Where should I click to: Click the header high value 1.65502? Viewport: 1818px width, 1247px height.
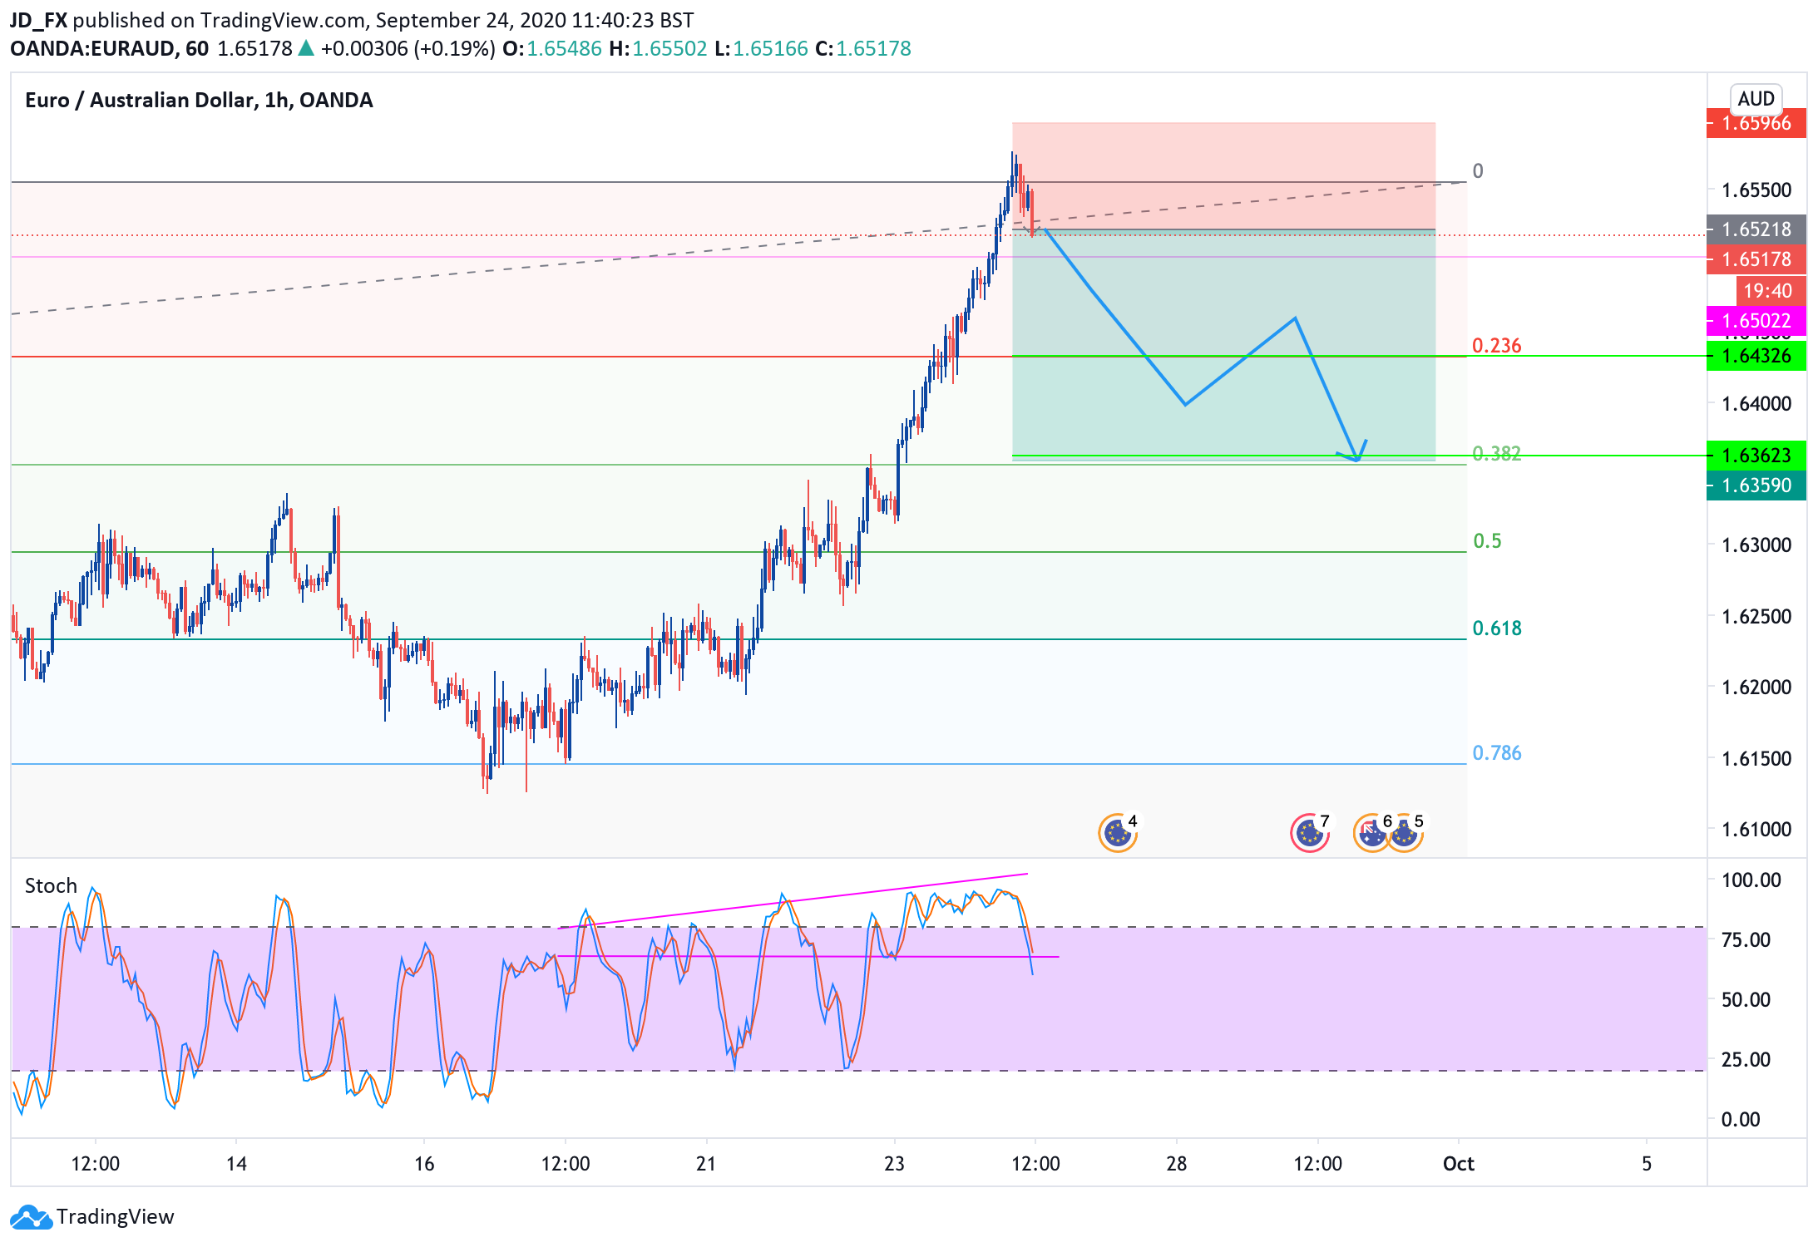[669, 49]
